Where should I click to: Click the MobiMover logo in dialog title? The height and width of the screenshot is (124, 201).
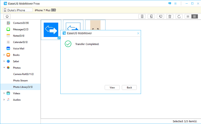click(64, 33)
